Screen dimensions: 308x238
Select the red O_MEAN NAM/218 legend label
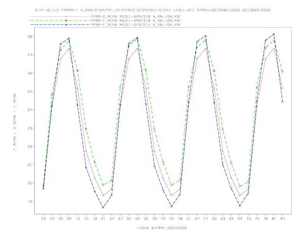136,16
